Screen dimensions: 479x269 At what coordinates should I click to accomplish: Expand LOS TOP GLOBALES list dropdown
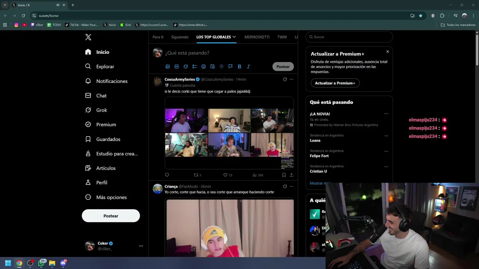234,37
